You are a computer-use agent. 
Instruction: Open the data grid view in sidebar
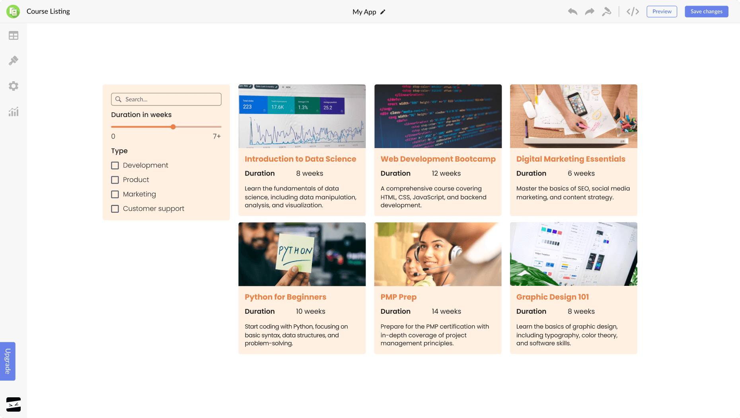pos(13,35)
